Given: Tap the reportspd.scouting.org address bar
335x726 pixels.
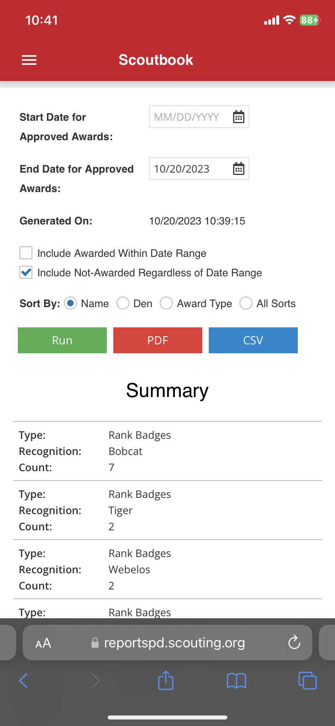Looking at the screenshot, I should (x=167, y=643).
